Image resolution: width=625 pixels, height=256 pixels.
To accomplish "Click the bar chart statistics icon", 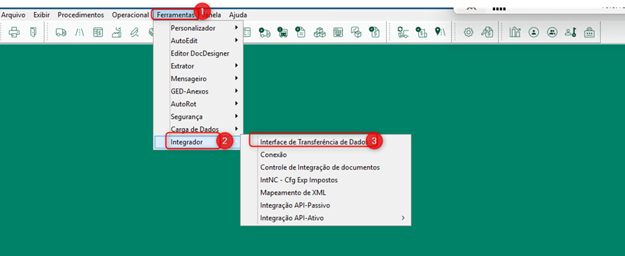I will coord(515,32).
